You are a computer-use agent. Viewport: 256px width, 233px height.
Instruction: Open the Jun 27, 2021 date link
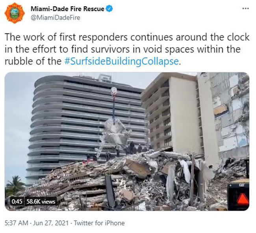(x=51, y=223)
